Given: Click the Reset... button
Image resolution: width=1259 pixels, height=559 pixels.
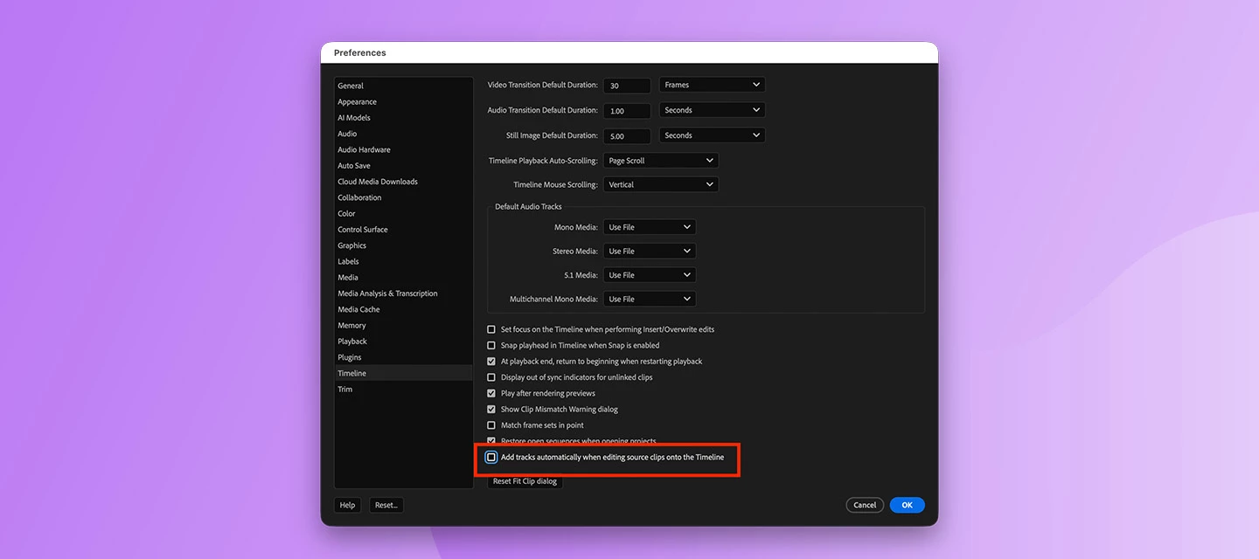Looking at the screenshot, I should [x=386, y=505].
